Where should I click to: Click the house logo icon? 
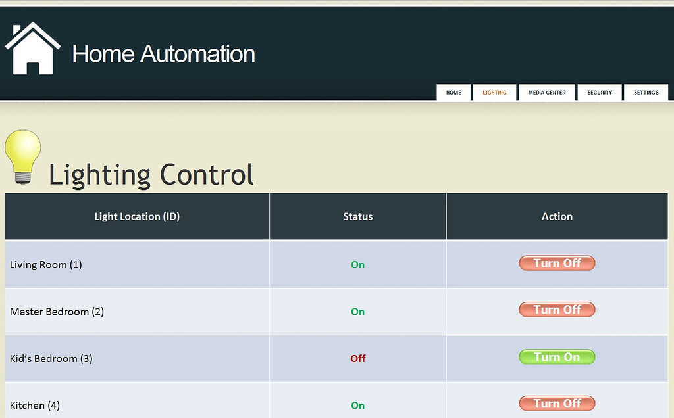(x=33, y=46)
